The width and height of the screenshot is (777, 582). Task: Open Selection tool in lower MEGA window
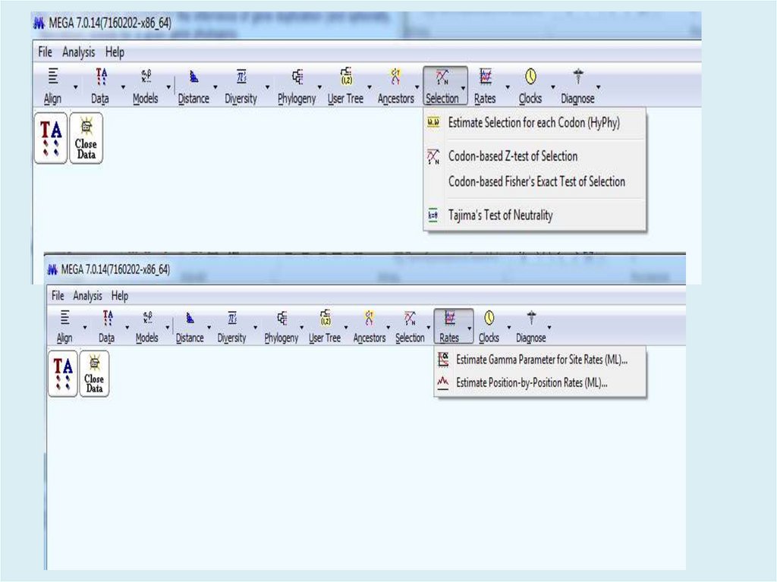point(410,327)
